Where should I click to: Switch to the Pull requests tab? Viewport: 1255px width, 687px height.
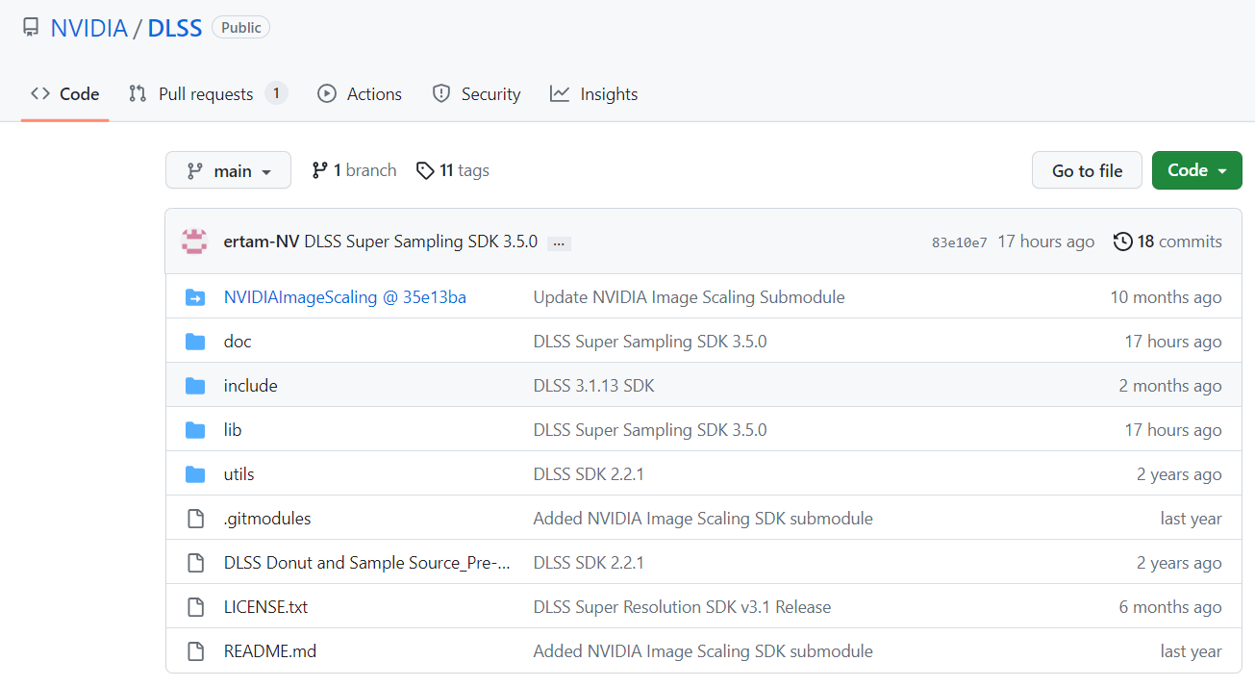[208, 94]
